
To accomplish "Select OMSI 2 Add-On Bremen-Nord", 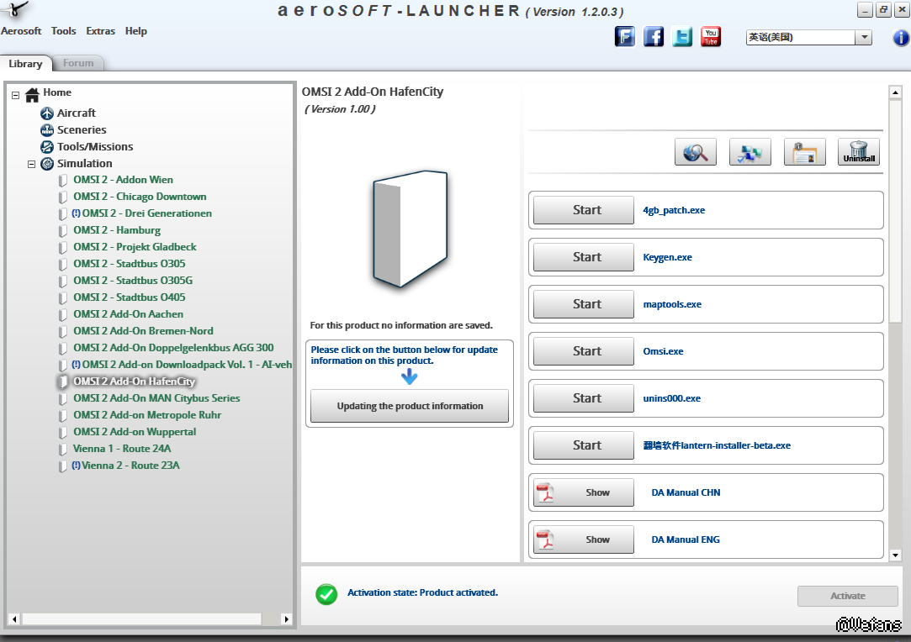I will coord(144,331).
